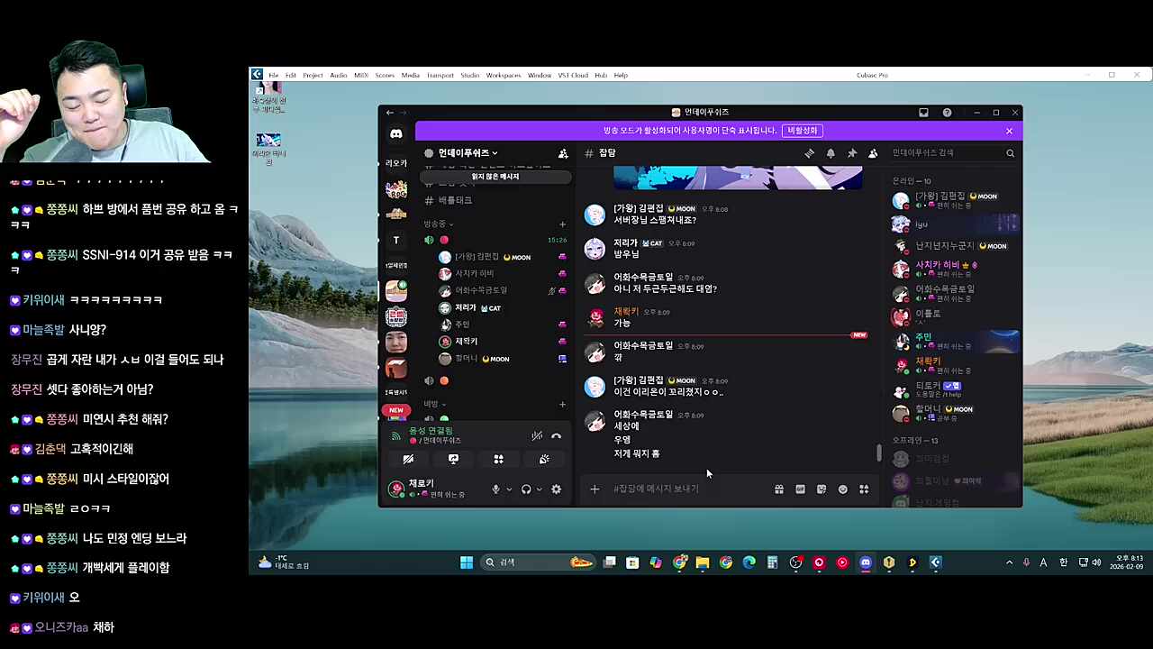This screenshot has height=649, width=1153.
Task: Collapse the 방송중 channel category
Action: [439, 224]
